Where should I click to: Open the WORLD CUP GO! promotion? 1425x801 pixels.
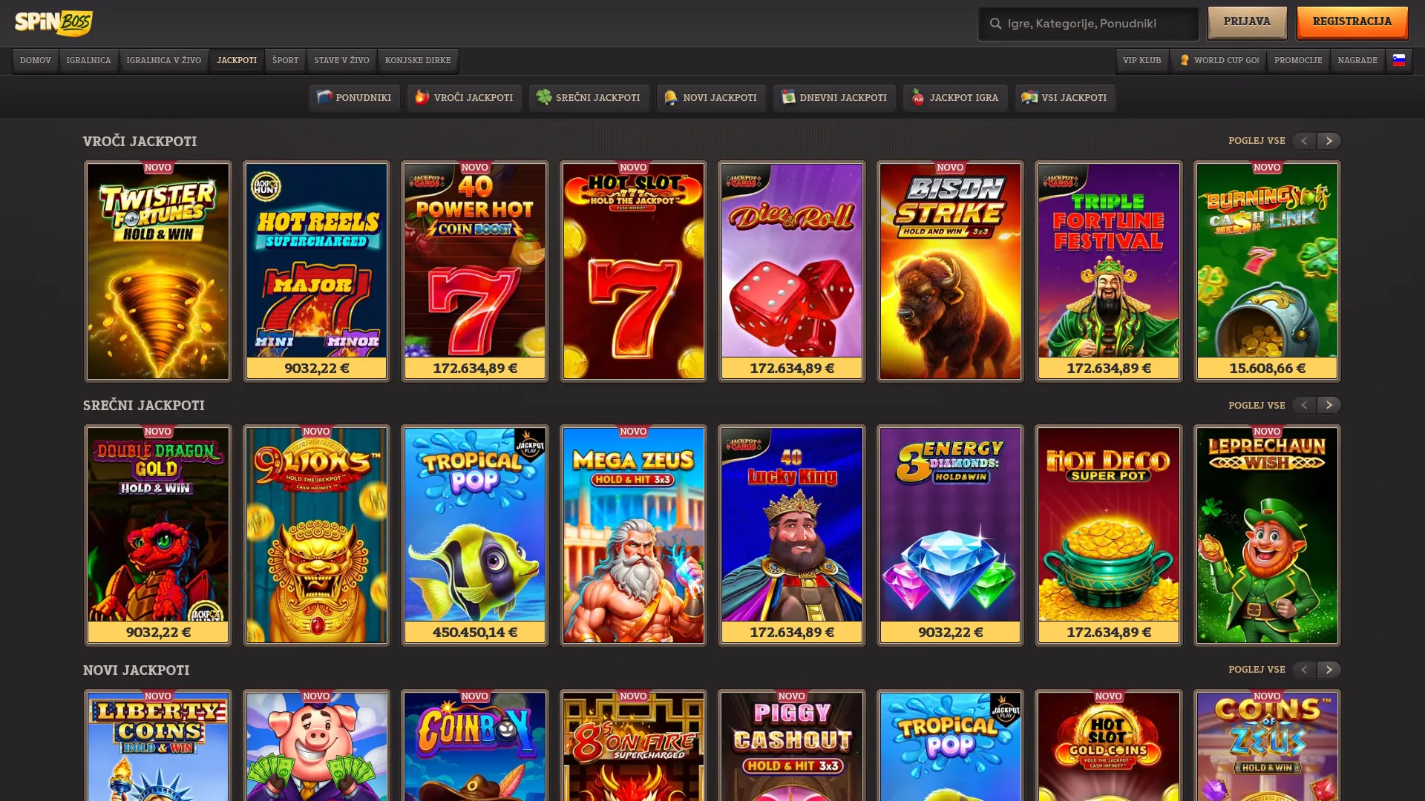coord(1219,60)
